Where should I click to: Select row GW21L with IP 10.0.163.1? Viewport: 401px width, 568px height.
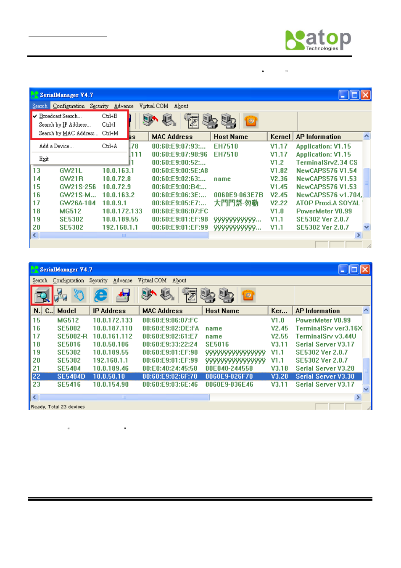tap(197, 170)
